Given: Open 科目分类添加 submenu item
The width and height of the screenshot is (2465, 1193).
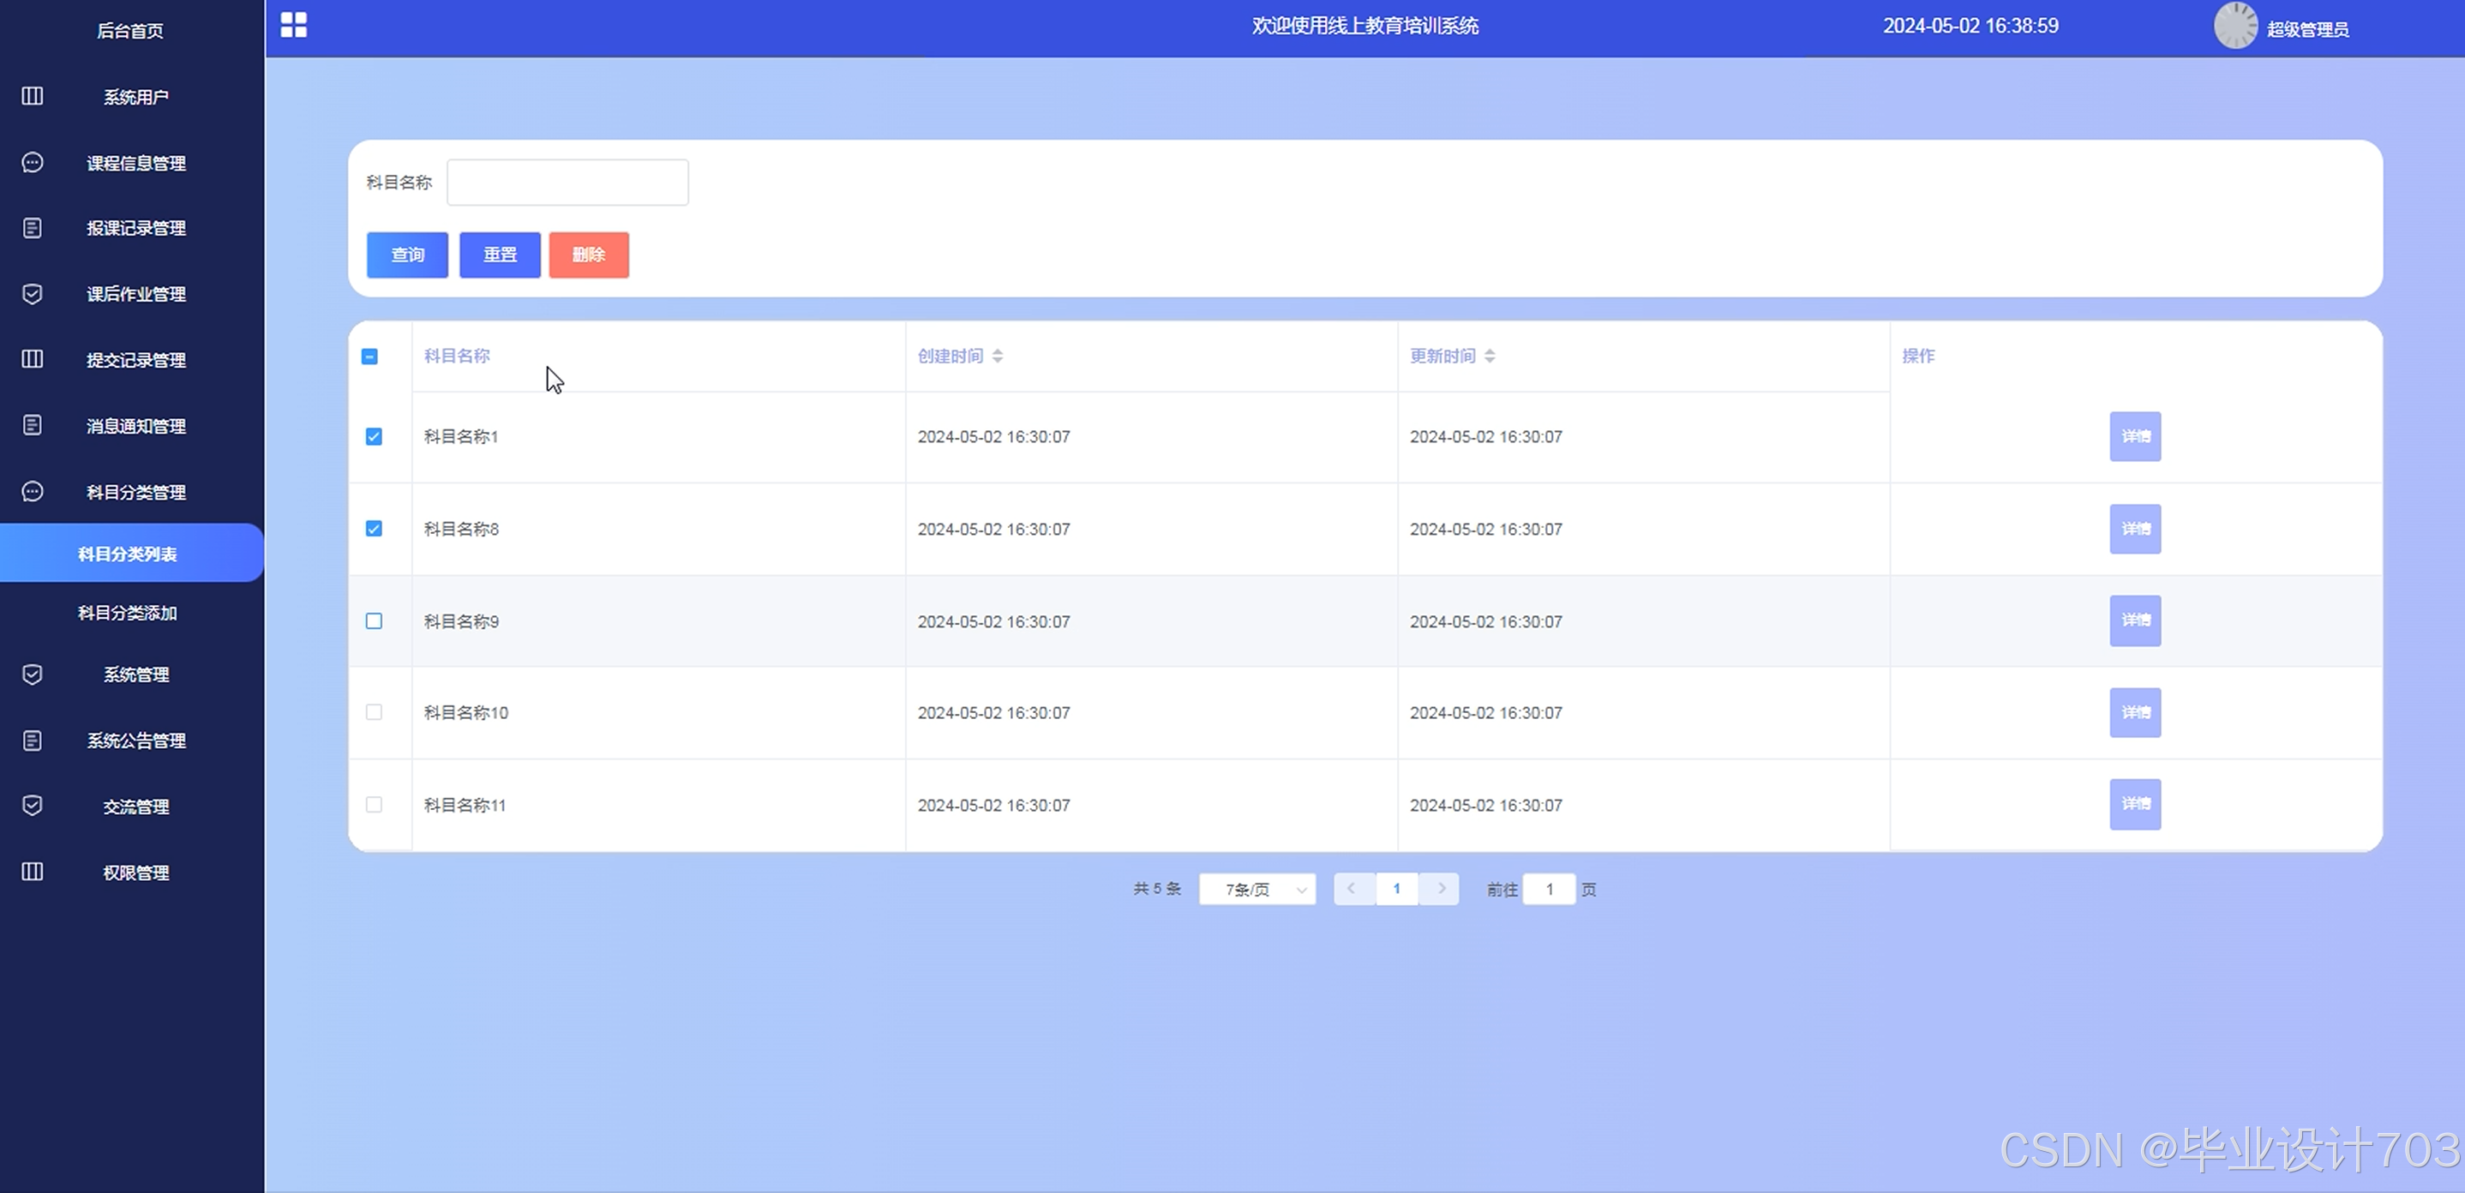Looking at the screenshot, I should coord(127,614).
